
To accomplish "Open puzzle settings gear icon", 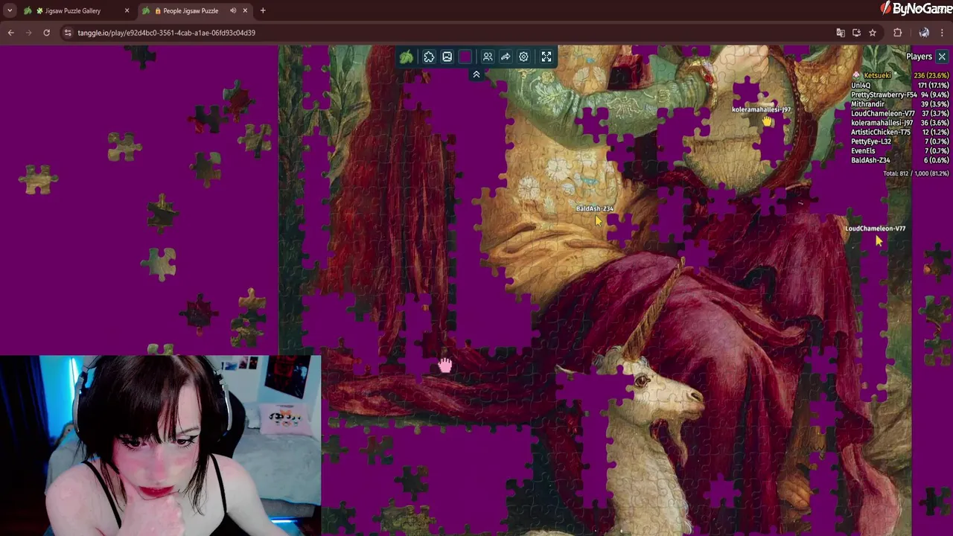I will (523, 57).
